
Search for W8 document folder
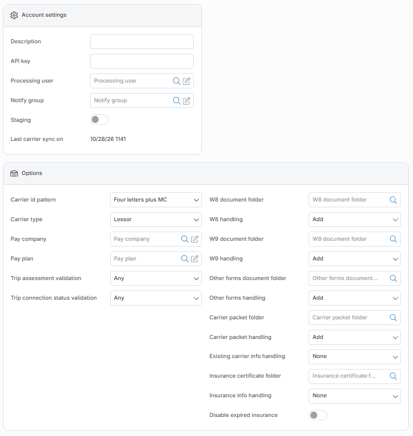[x=393, y=200]
